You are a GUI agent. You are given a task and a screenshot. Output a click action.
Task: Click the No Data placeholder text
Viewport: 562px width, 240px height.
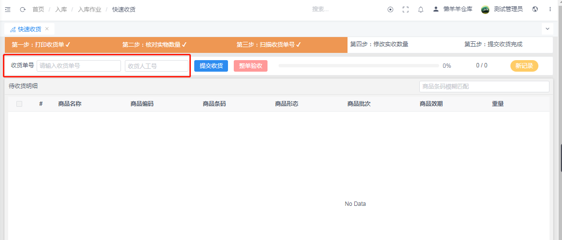(355, 204)
